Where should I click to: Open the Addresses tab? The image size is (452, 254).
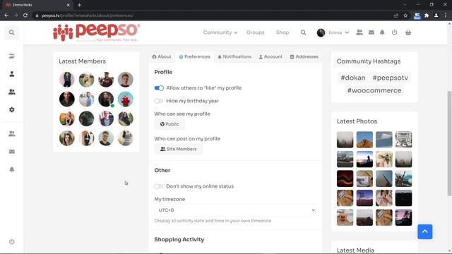(x=304, y=56)
